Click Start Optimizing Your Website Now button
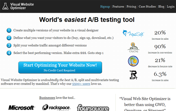 [60, 67]
